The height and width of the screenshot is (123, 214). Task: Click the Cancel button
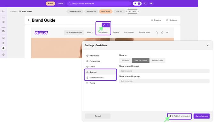coord(98,116)
